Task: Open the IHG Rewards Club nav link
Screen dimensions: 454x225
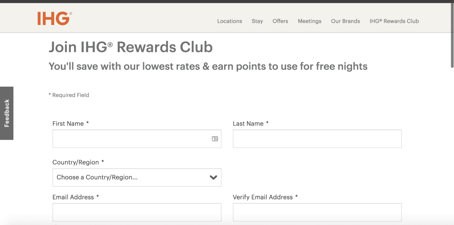Action: (394, 21)
